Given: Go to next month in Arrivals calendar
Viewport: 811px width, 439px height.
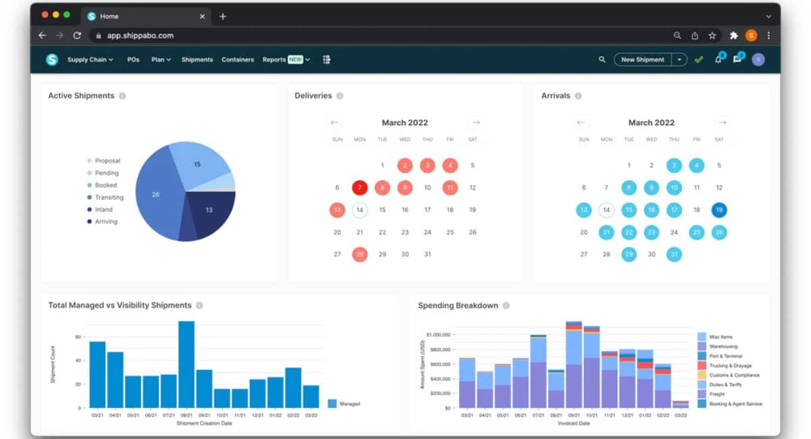Looking at the screenshot, I should pyautogui.click(x=722, y=122).
